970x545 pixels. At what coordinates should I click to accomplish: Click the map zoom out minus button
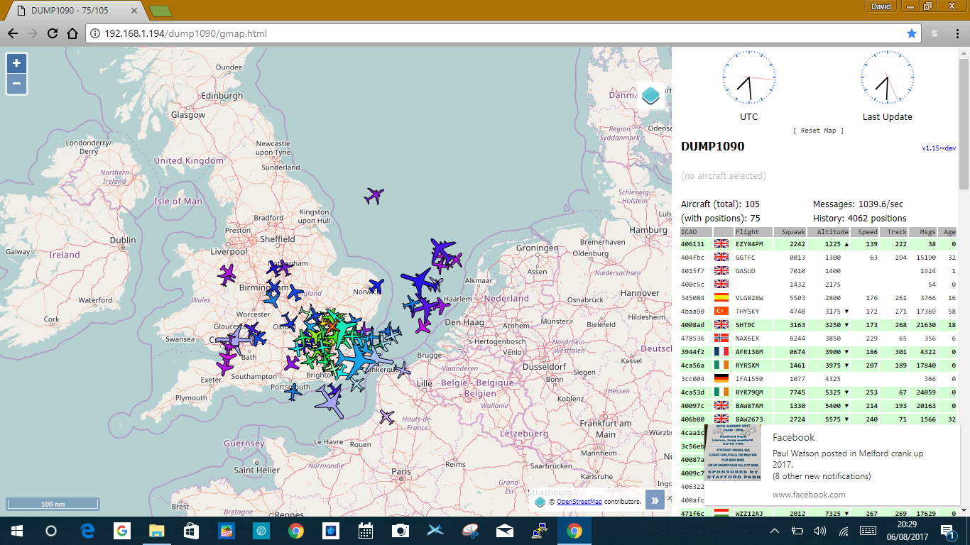pyautogui.click(x=16, y=84)
